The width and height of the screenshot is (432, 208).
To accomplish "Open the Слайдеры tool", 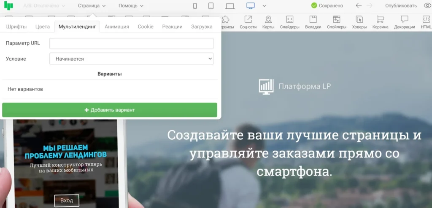I will 289,23.
